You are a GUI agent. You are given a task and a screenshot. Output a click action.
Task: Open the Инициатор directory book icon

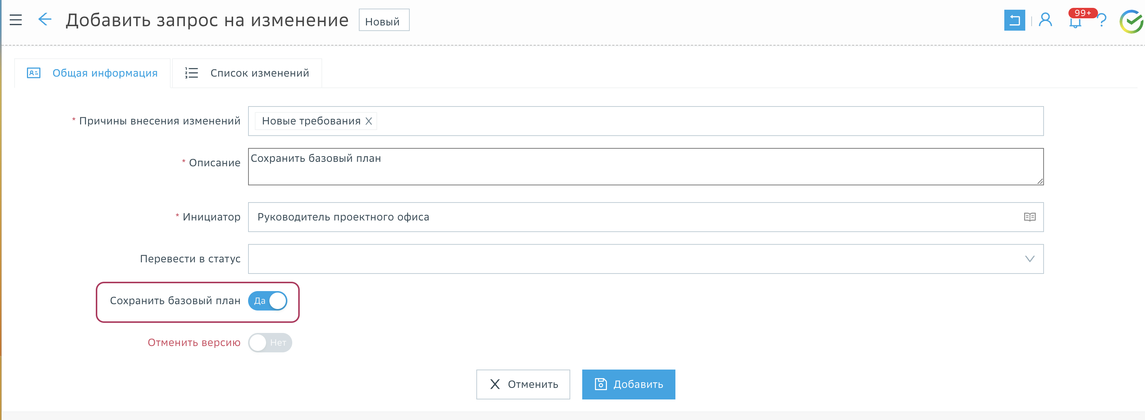click(1029, 217)
